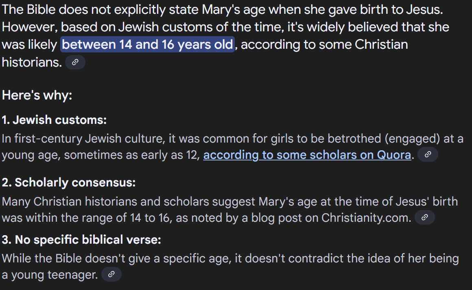
Task: Click the "3. No specific biblical verse:" heading
Action: (x=81, y=240)
